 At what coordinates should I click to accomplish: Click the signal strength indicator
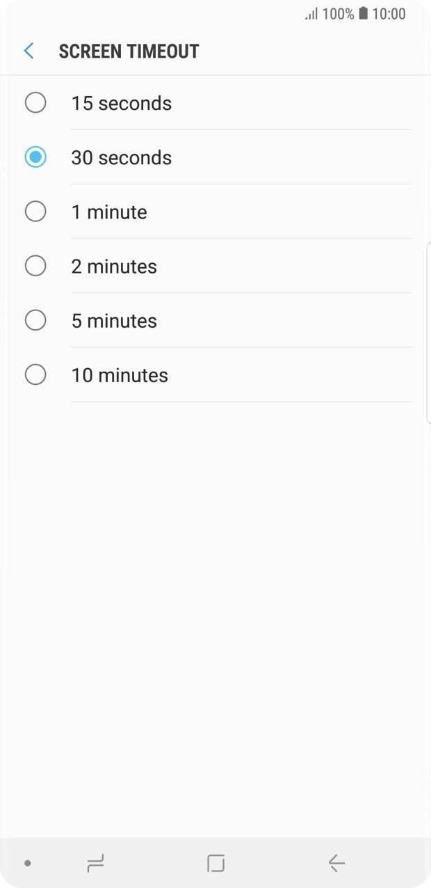coord(312,14)
